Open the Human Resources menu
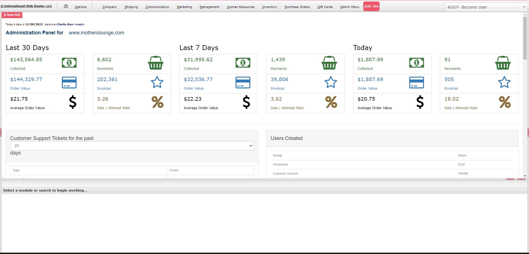Screen dimensions: 529x254 [x=241, y=7]
